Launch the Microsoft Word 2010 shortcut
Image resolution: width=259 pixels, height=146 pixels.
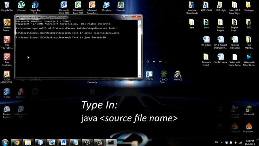click(x=64, y=8)
